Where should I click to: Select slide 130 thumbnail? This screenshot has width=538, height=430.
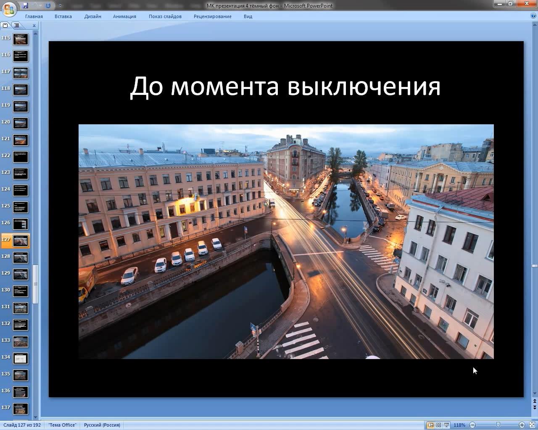pyautogui.click(x=21, y=291)
